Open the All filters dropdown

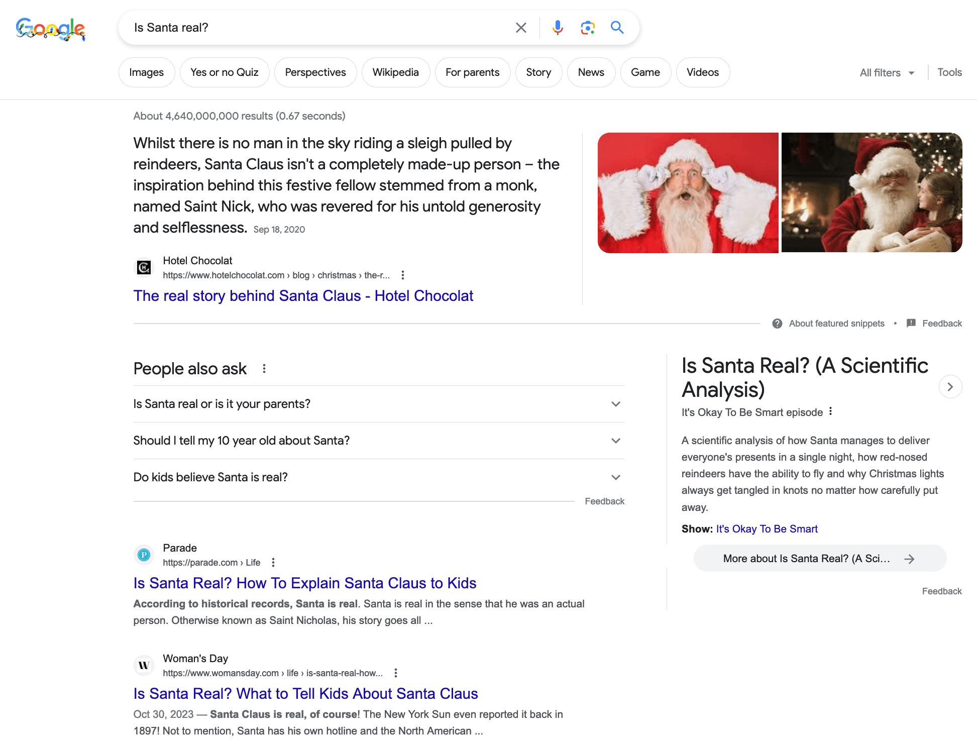887,73
